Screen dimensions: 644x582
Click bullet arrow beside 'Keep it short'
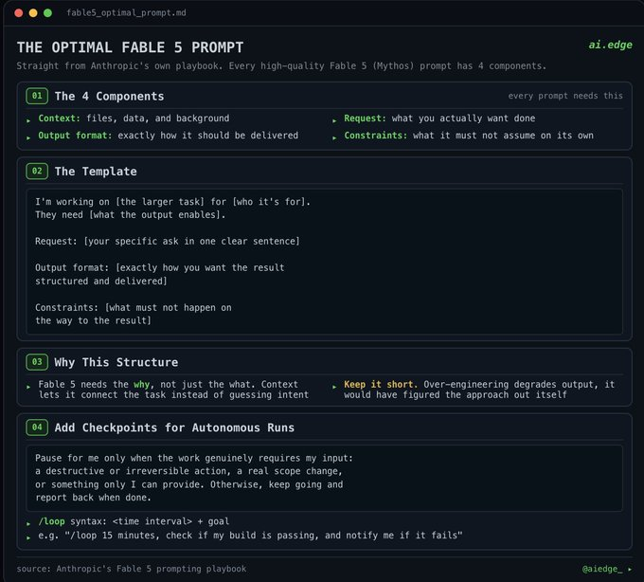pos(334,387)
